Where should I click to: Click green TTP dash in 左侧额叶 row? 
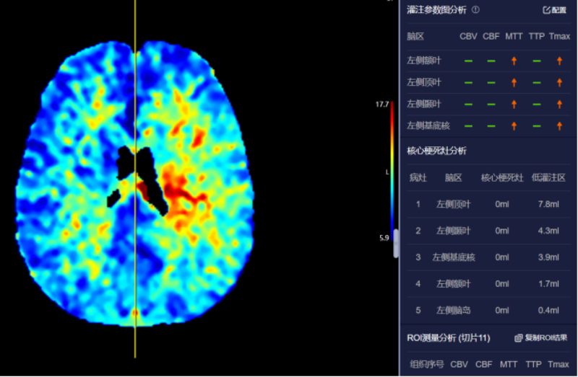[536, 61]
